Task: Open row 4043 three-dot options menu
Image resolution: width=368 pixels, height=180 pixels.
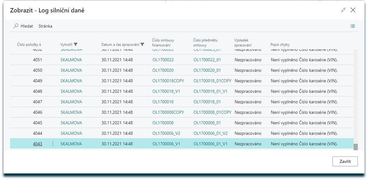Action: tap(53, 144)
